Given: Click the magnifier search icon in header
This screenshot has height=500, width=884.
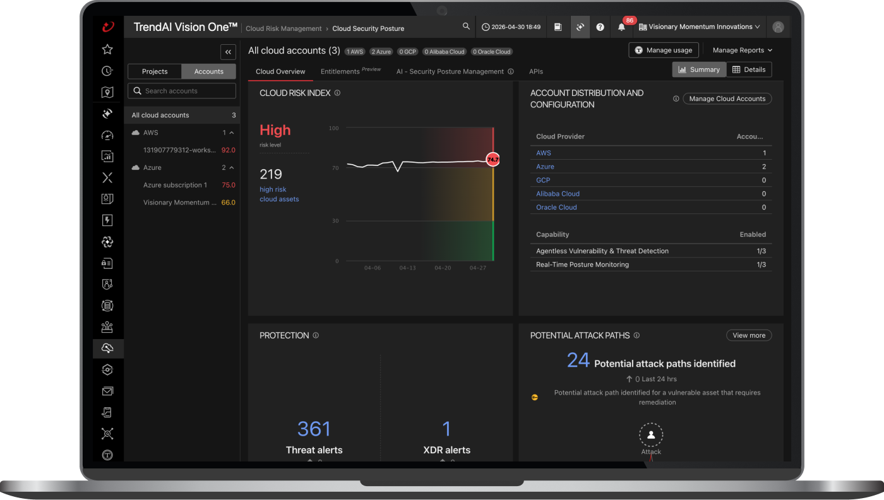Looking at the screenshot, I should [x=466, y=27].
